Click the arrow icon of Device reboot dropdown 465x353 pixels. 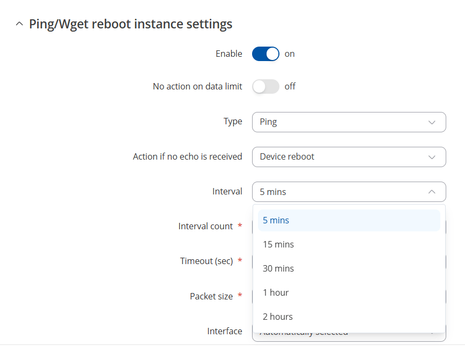[432, 157]
